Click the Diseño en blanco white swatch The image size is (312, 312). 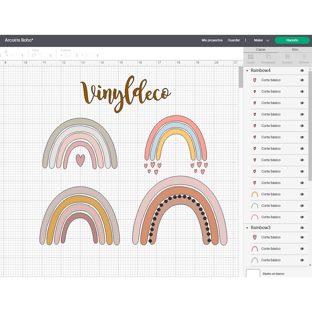(x=253, y=273)
